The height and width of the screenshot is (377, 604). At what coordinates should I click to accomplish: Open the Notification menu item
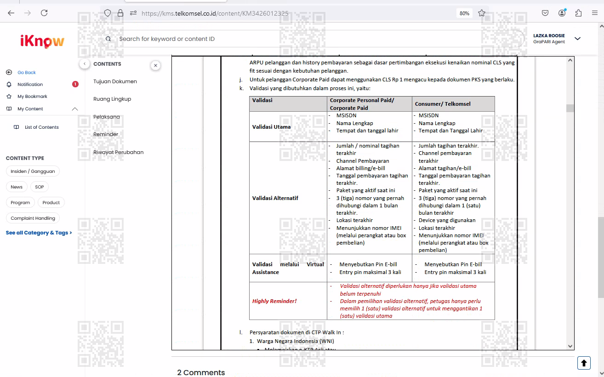pyautogui.click(x=30, y=85)
